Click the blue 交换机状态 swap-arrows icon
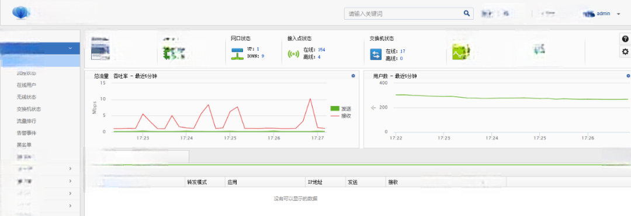Viewport: 631px width, 216px height. [x=376, y=54]
